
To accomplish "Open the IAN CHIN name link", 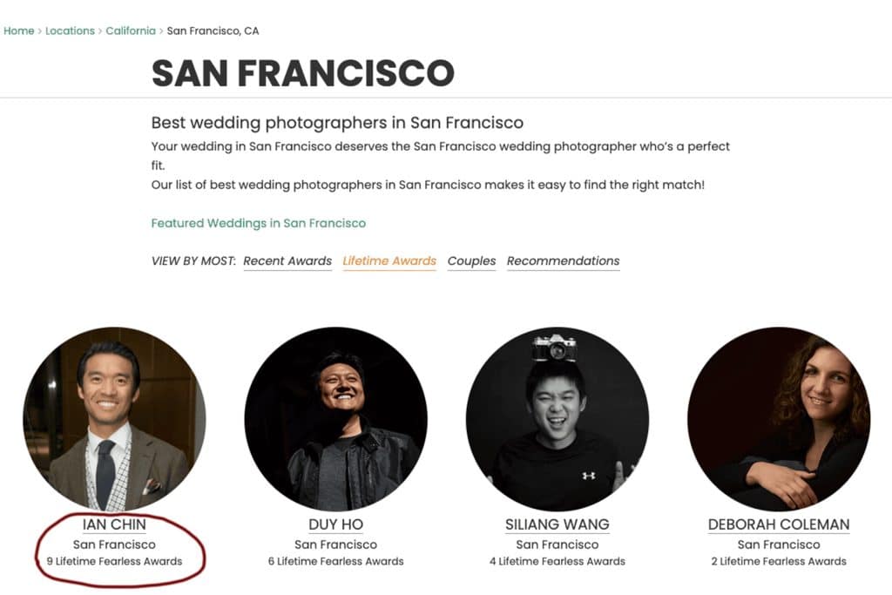I will 114,524.
